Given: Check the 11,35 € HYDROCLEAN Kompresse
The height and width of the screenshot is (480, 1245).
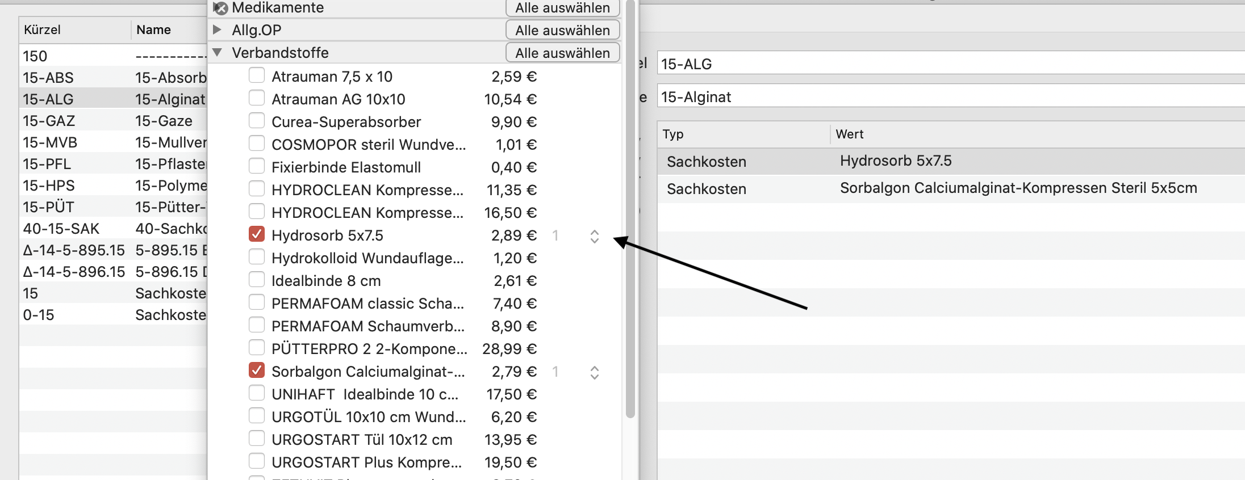Looking at the screenshot, I should click(x=257, y=189).
